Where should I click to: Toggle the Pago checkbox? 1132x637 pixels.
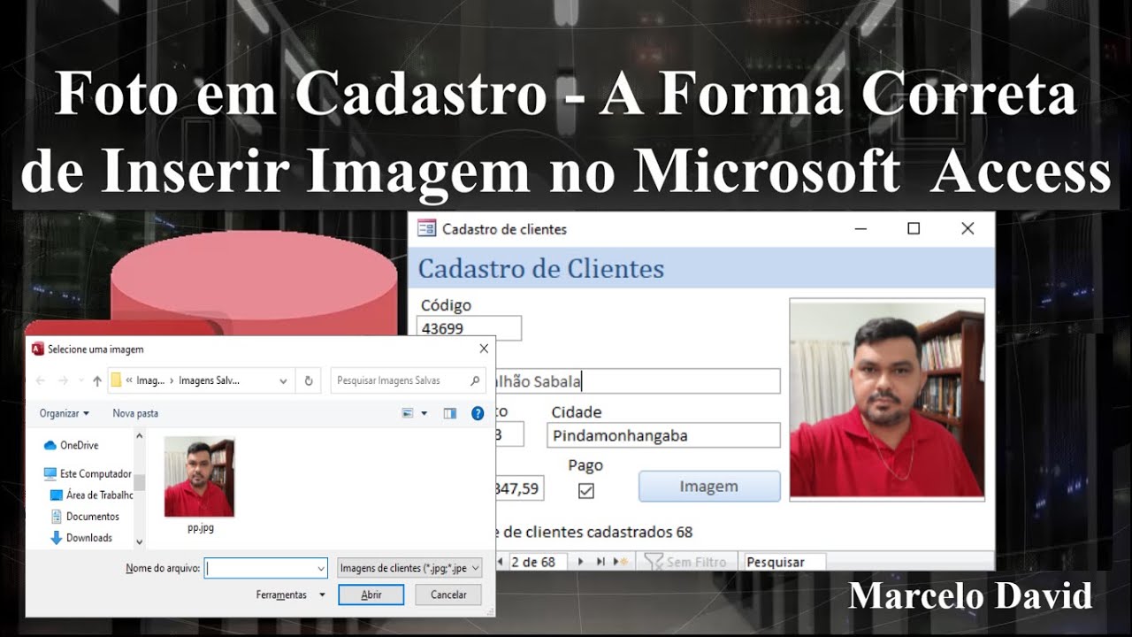pyautogui.click(x=585, y=490)
